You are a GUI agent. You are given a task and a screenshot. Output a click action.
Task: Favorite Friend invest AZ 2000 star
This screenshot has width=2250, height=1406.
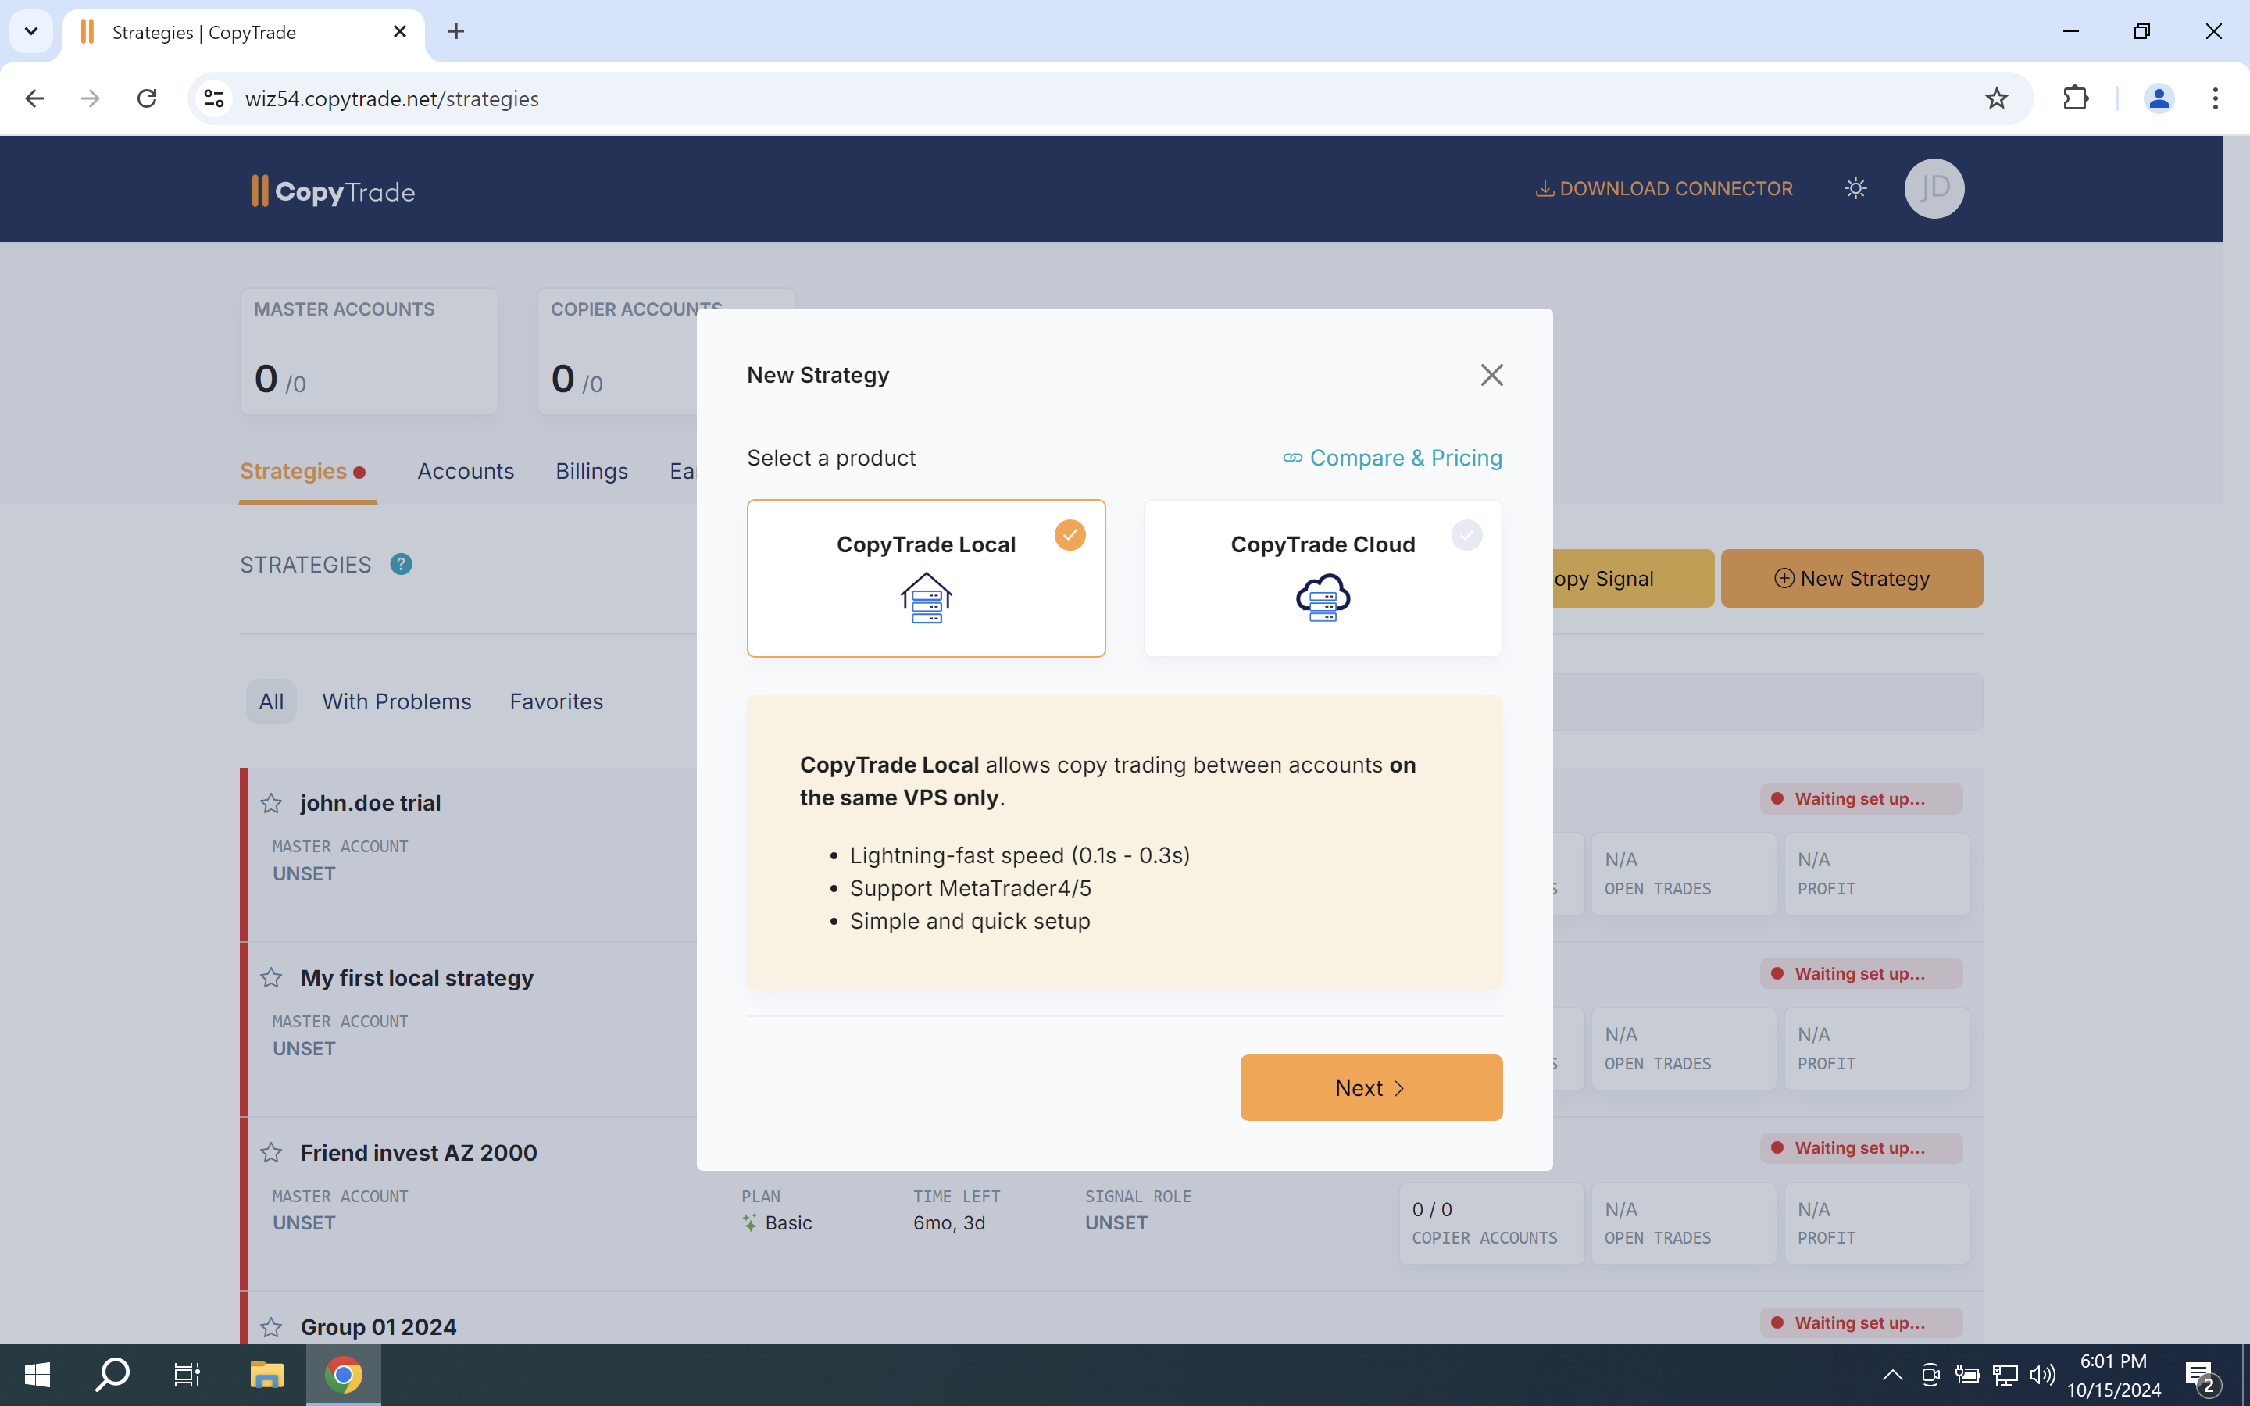click(270, 1153)
